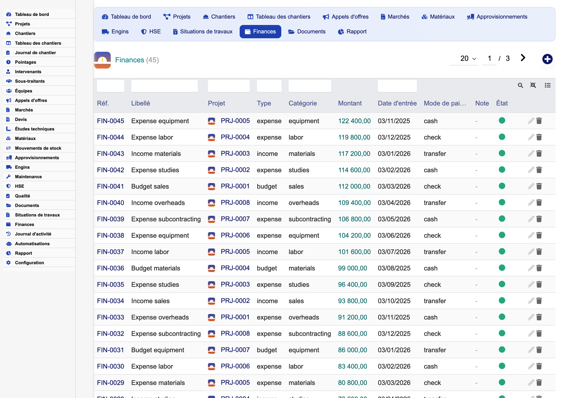The width and height of the screenshot is (567, 398).
Task: Edit FIN-0036 with pencil icon
Action: (531, 268)
